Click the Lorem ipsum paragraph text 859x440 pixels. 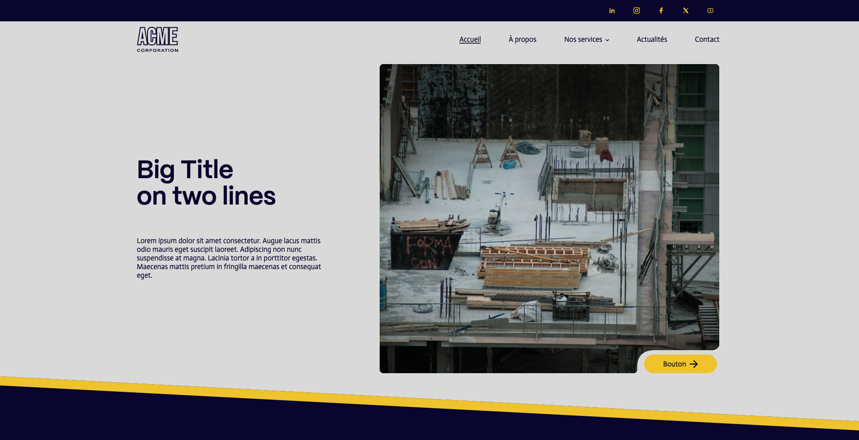point(229,258)
